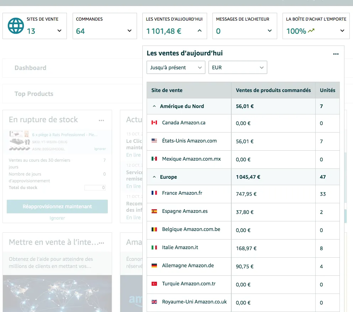Click the Belgique flag icon

(154, 229)
